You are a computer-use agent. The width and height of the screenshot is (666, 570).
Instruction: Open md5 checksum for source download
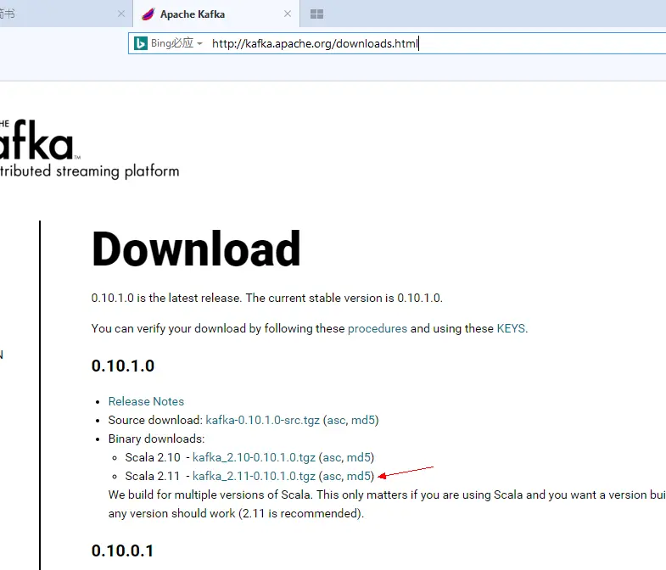363,420
